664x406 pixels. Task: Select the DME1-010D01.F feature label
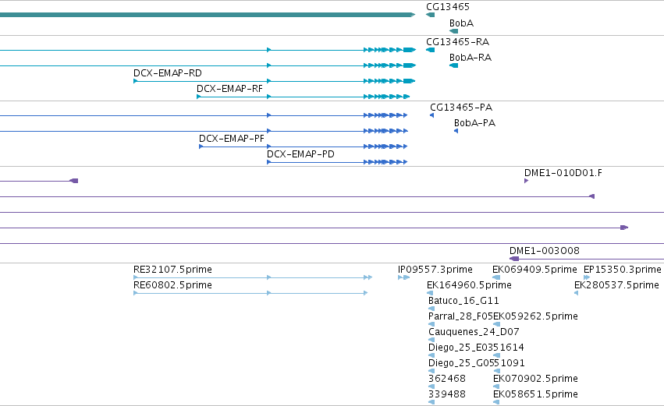(x=563, y=173)
